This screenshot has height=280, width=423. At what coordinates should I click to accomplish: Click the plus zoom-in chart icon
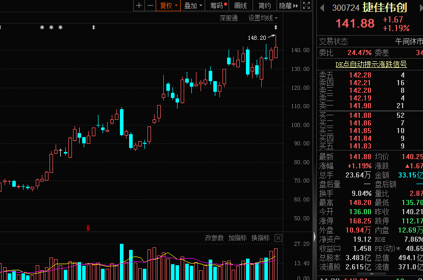pos(139,6)
